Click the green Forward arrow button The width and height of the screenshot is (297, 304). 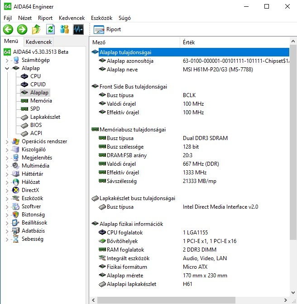[x=22, y=29]
